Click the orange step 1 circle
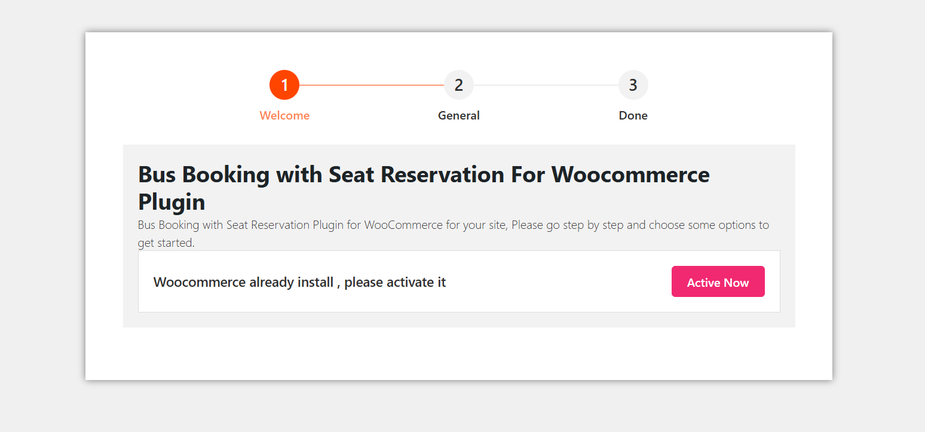The image size is (925, 432). [x=284, y=85]
